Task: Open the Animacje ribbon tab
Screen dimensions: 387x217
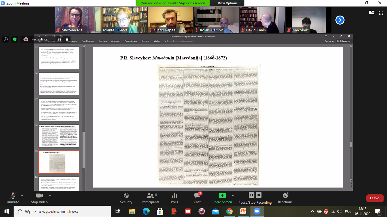Action: (116, 41)
